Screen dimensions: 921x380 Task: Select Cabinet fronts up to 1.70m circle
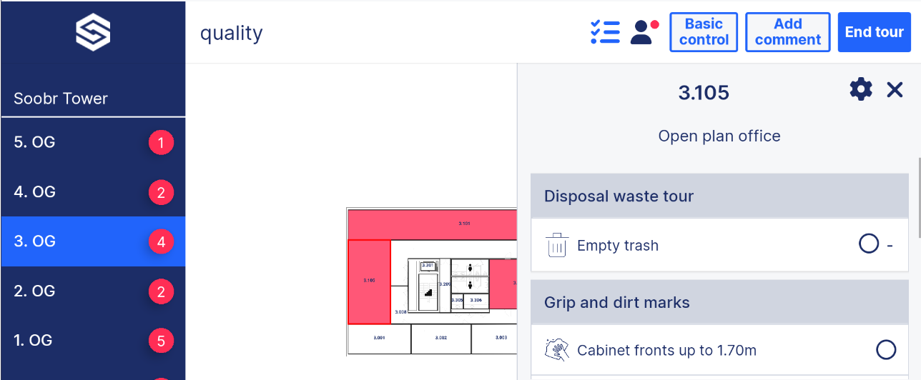886,350
